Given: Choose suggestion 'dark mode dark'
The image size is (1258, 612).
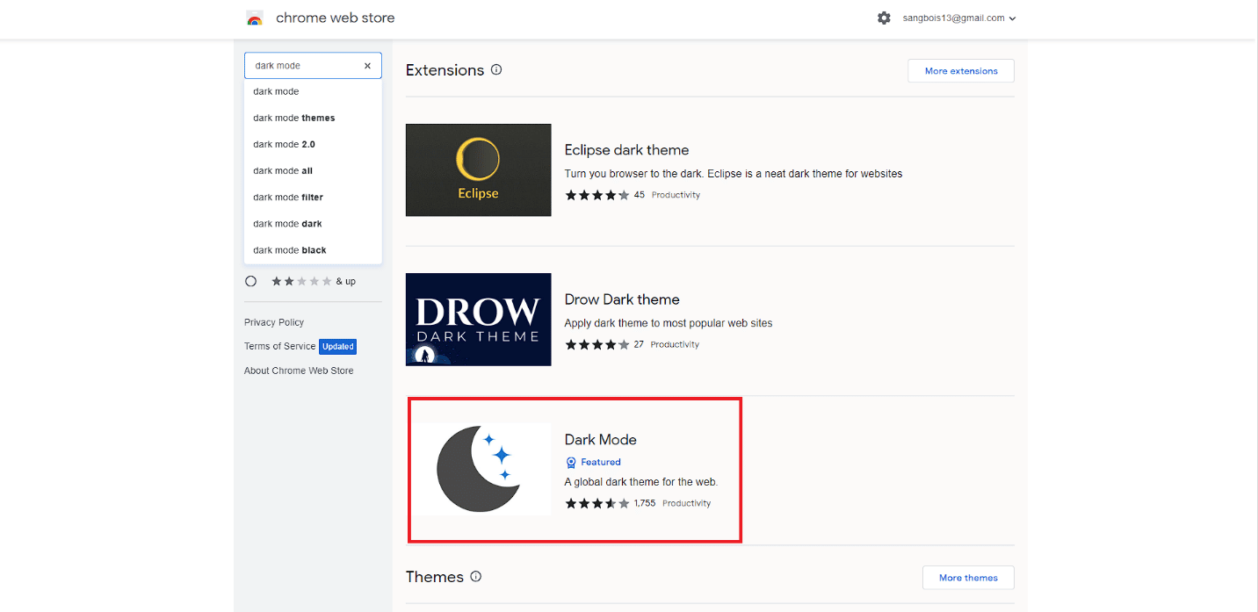Looking at the screenshot, I should tap(313, 223).
